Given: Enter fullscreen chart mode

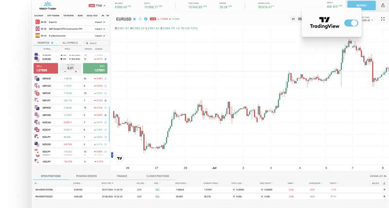Looking at the screenshot, I should 383,19.
